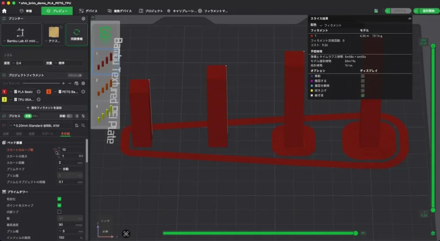
Task: Click the camera view reset icon
Action: click(126, 234)
